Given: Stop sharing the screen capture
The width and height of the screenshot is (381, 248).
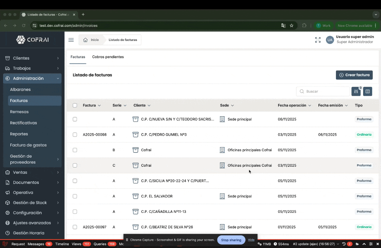Looking at the screenshot, I should coord(231,240).
